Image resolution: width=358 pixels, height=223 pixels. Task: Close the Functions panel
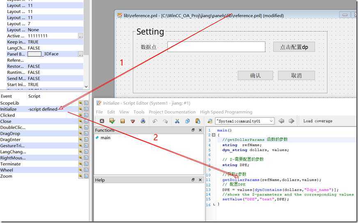click(x=200, y=130)
